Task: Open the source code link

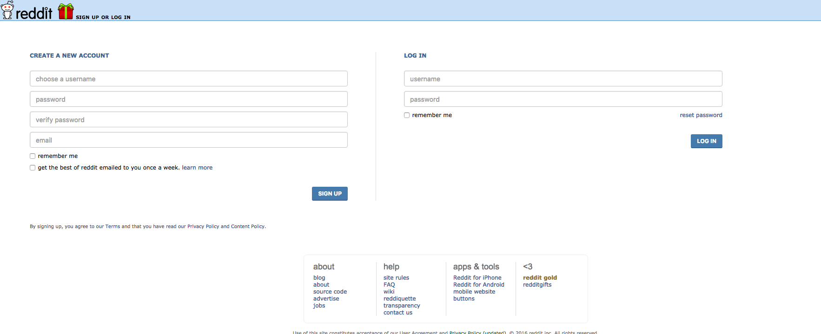Action: pyautogui.click(x=330, y=292)
